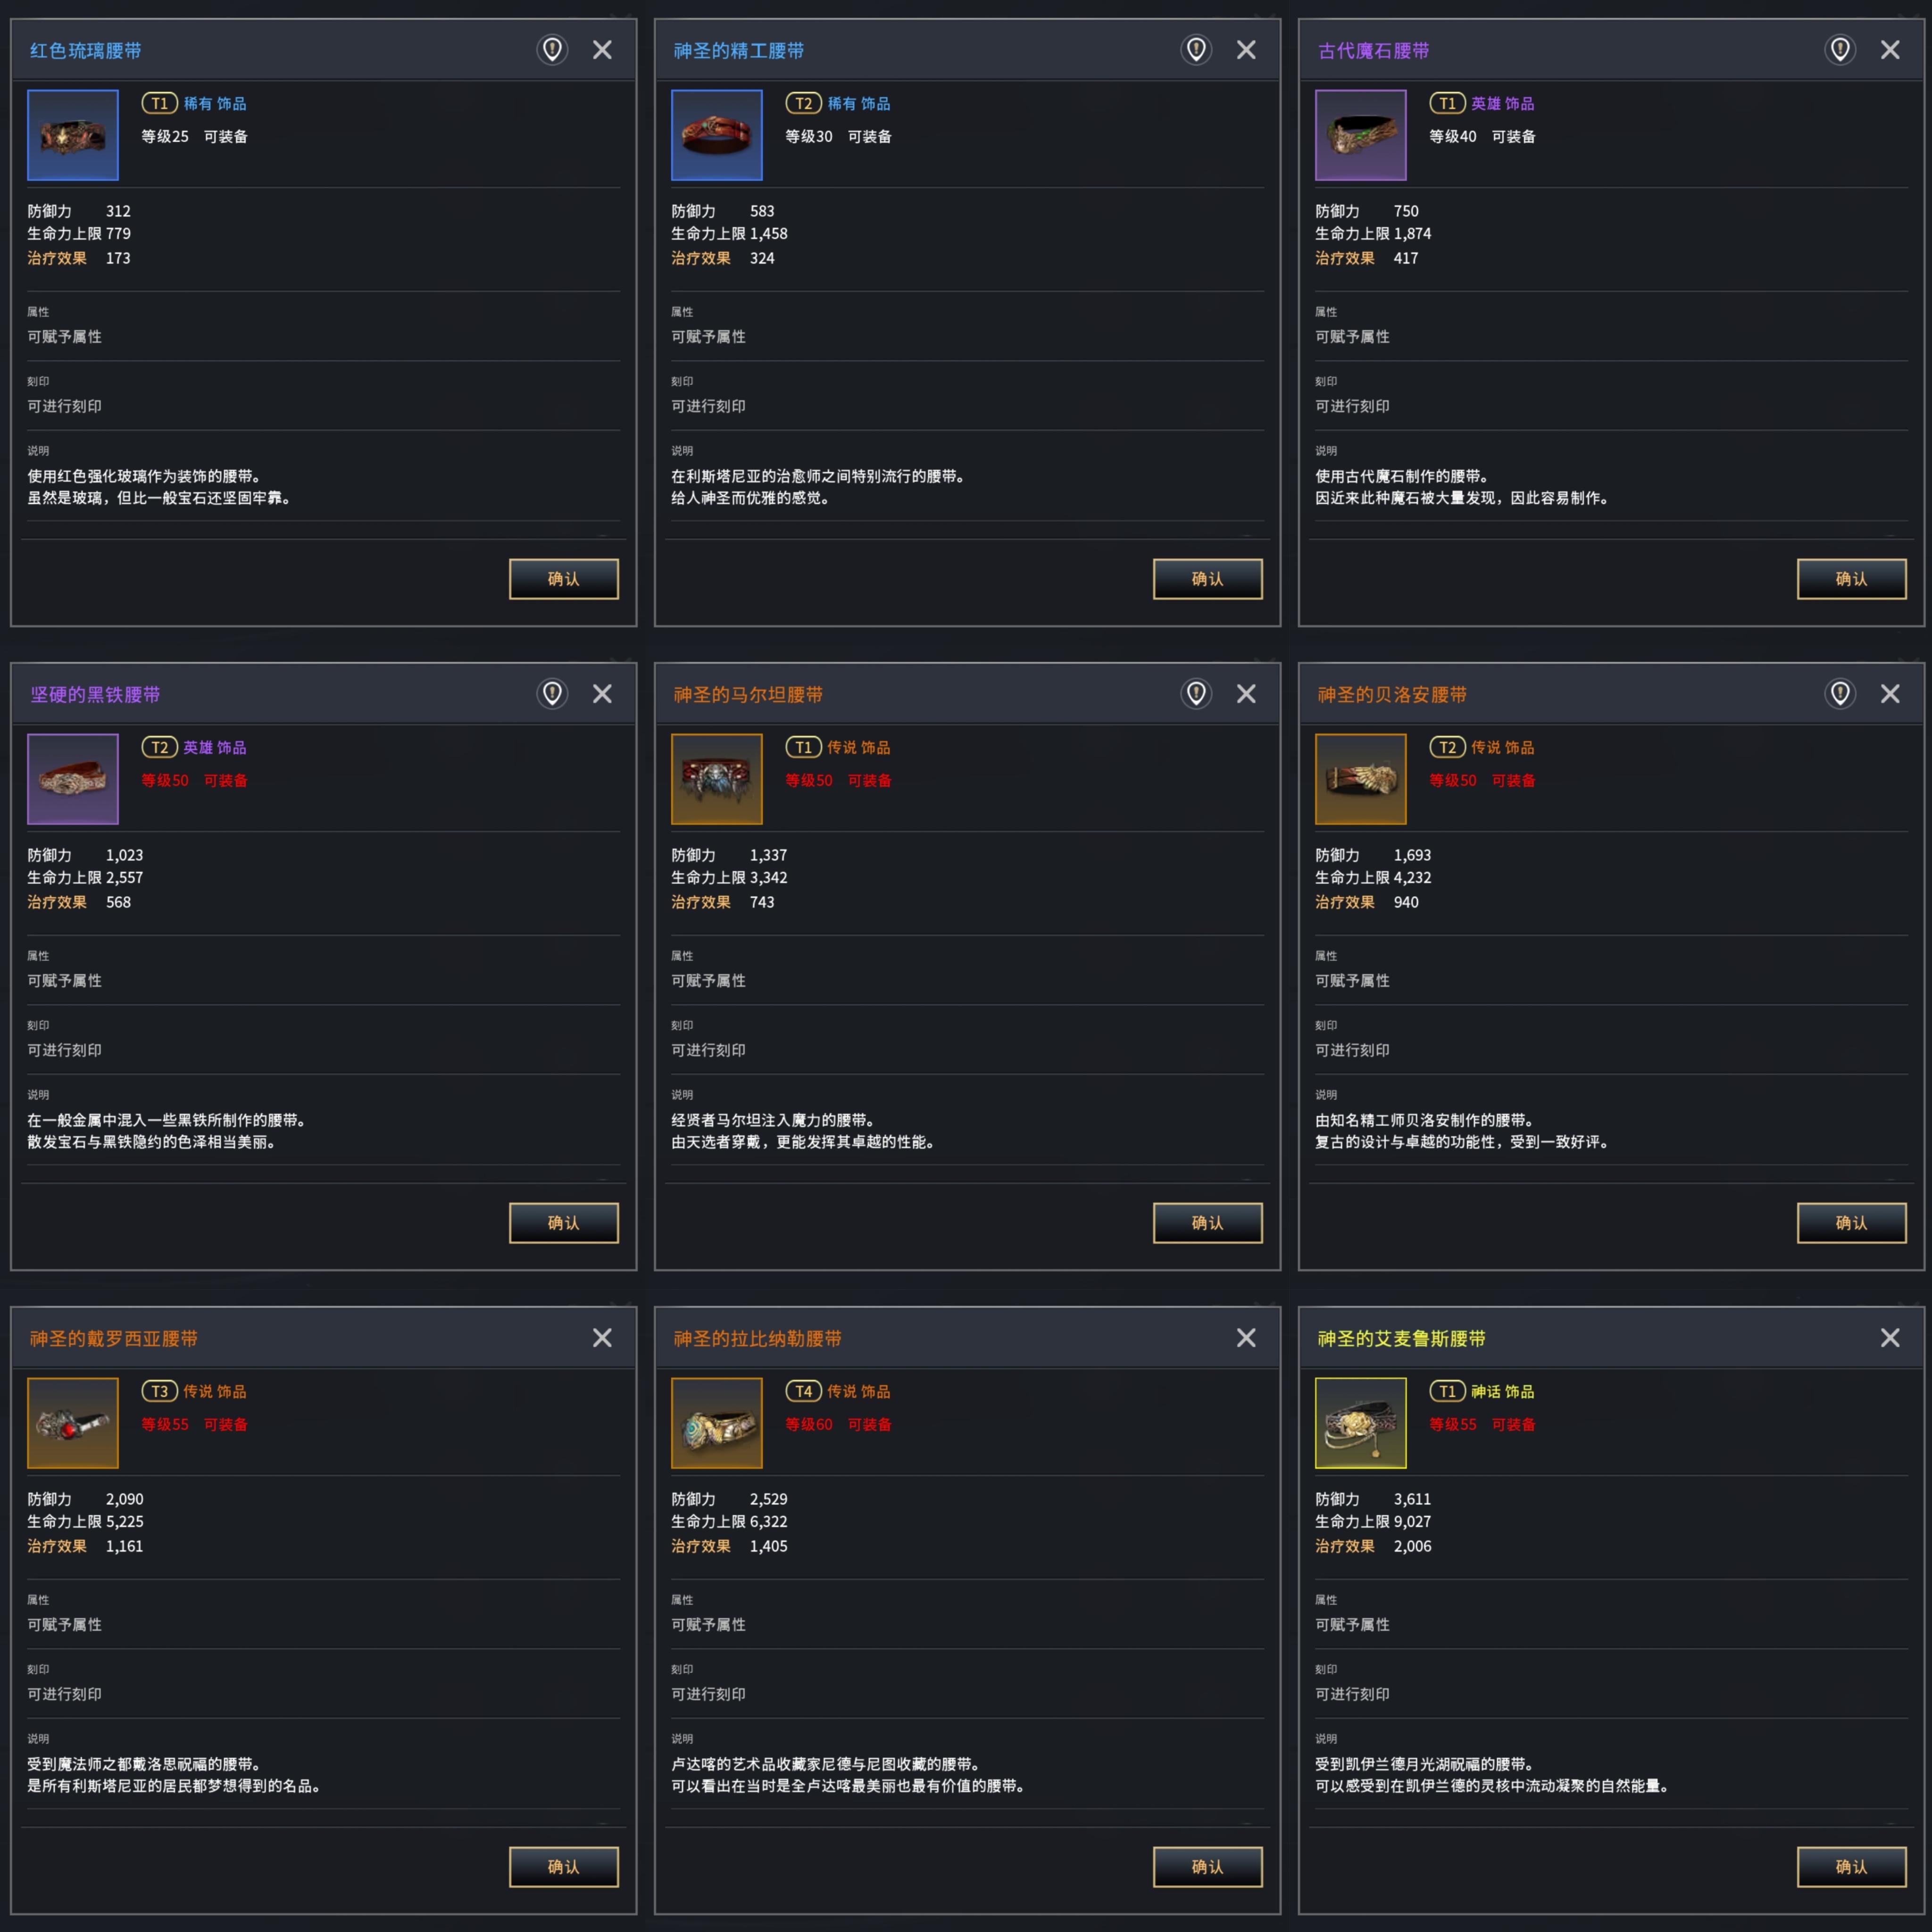The width and height of the screenshot is (1932, 1932).
Task: Close the 神圣的马尔坦腰带 window
Action: (x=1246, y=694)
